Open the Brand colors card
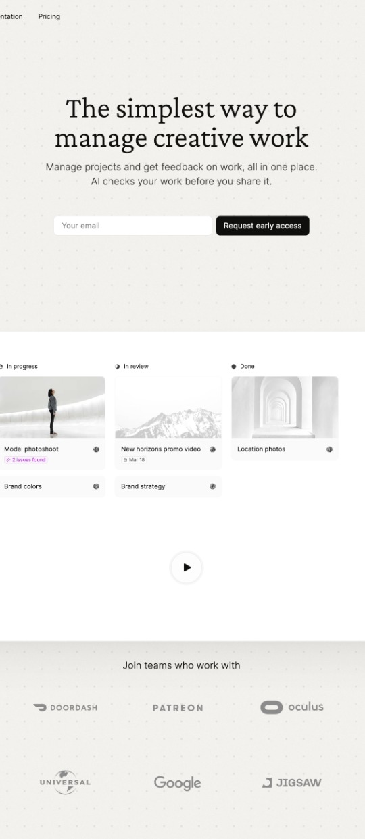 pyautogui.click(x=52, y=486)
